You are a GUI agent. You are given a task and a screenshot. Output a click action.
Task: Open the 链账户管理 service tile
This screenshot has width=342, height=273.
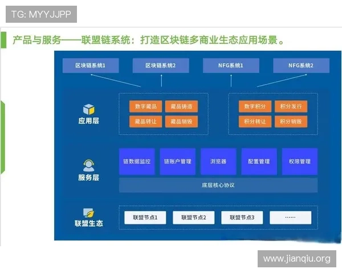pyautogui.click(x=177, y=162)
